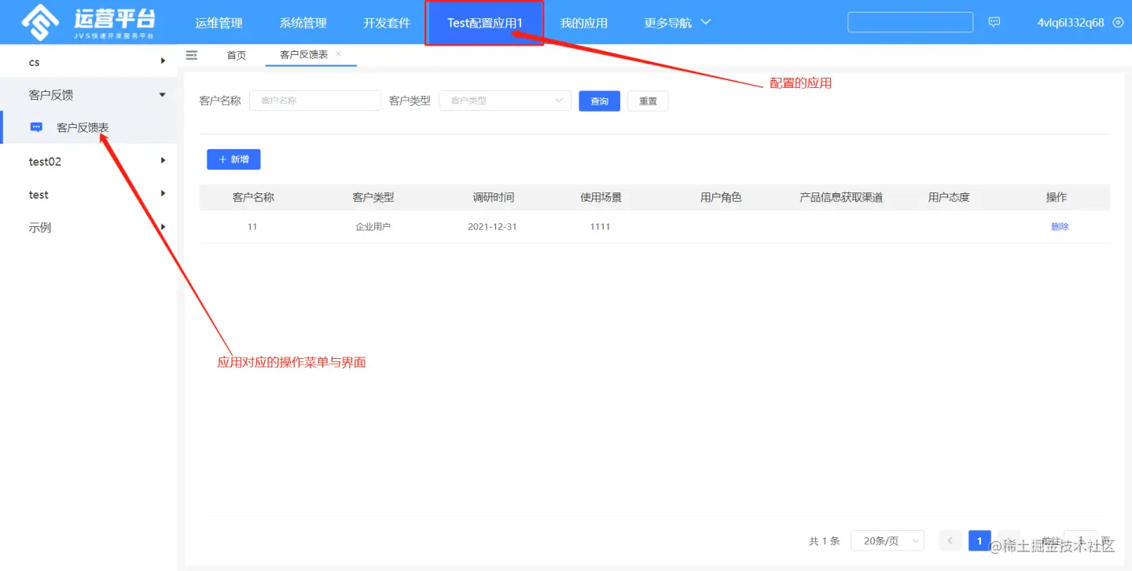Select page 1 in pagination
This screenshot has width=1132, height=571.
pyautogui.click(x=979, y=540)
